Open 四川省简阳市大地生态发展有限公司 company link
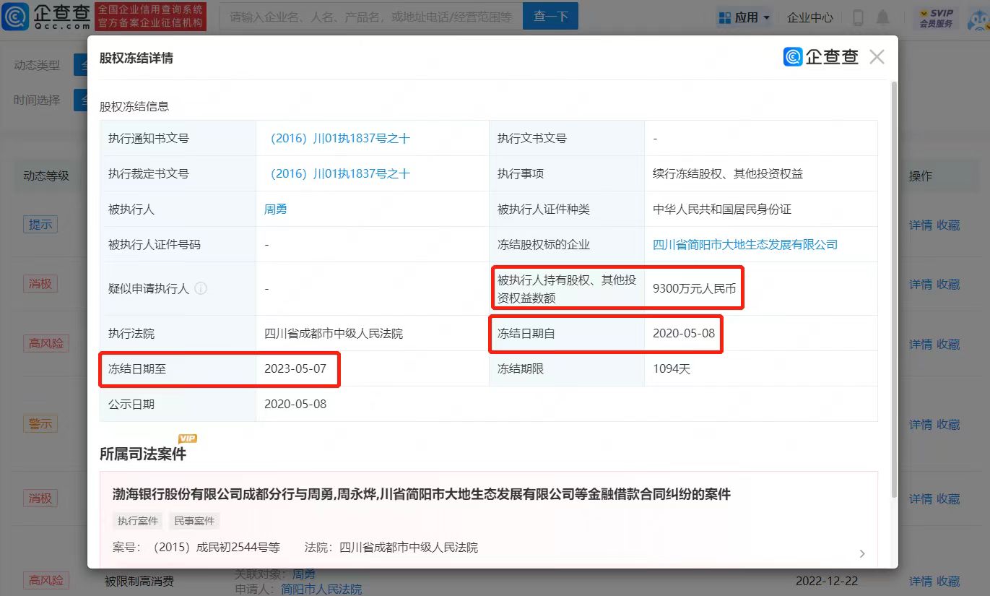The image size is (990, 596). [x=745, y=244]
